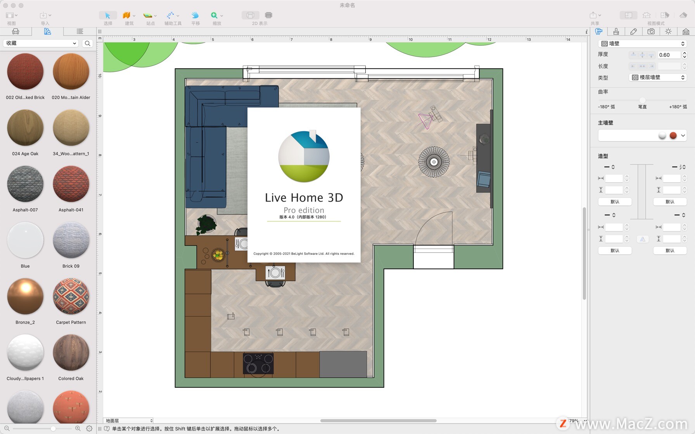695x434 pixels.
Task: Click lower-right 默认 button in 造型
Action: [x=670, y=251]
